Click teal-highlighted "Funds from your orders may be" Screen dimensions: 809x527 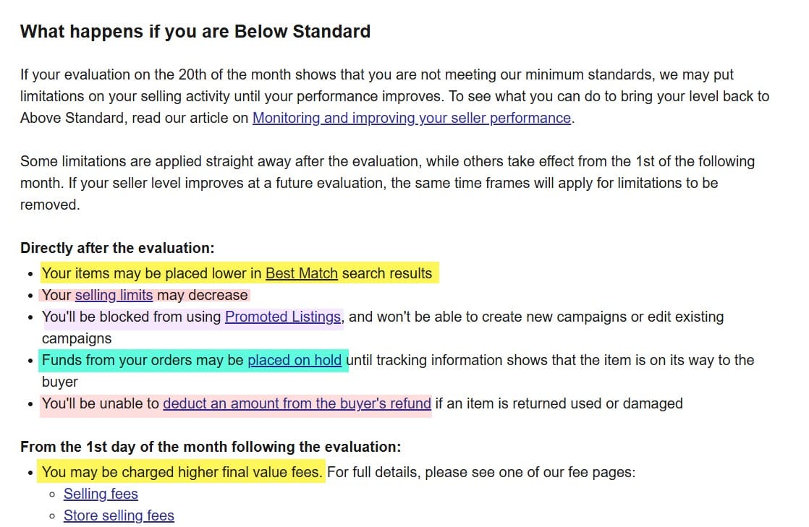tap(143, 360)
